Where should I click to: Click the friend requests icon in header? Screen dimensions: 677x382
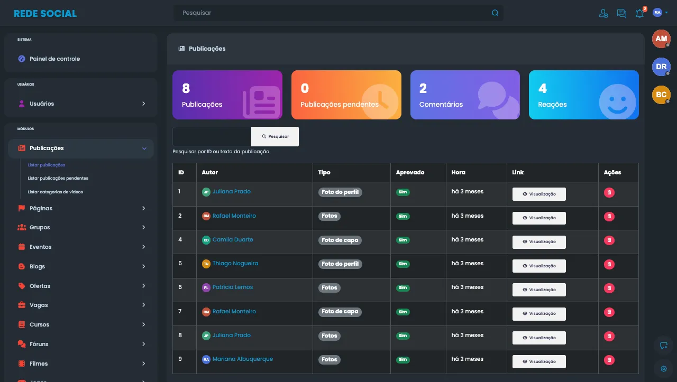point(603,13)
